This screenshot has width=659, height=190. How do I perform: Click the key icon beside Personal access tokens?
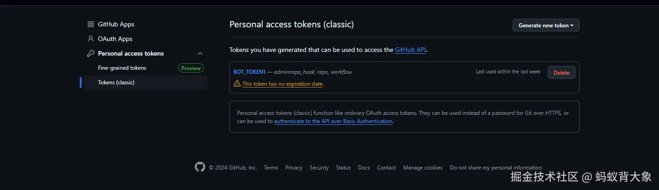91,53
